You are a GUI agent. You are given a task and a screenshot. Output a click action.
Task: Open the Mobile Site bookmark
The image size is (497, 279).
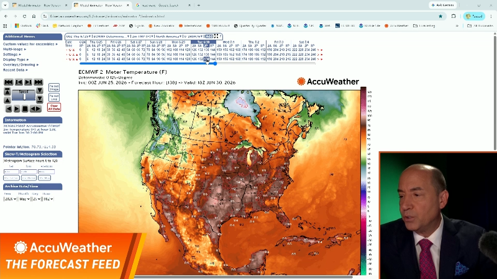[370, 26]
